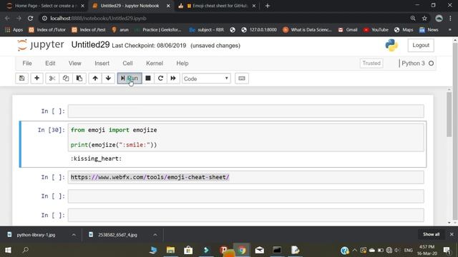
Task: Move selected cell down arrow
Action: [108, 78]
